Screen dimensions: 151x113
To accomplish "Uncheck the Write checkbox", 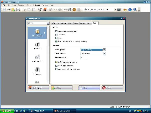I will 56,38.
